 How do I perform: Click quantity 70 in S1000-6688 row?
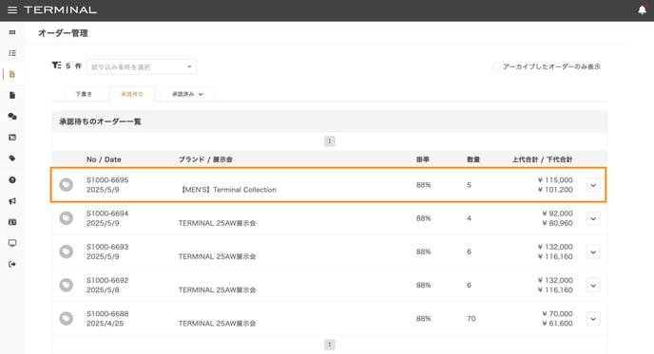[x=471, y=319]
